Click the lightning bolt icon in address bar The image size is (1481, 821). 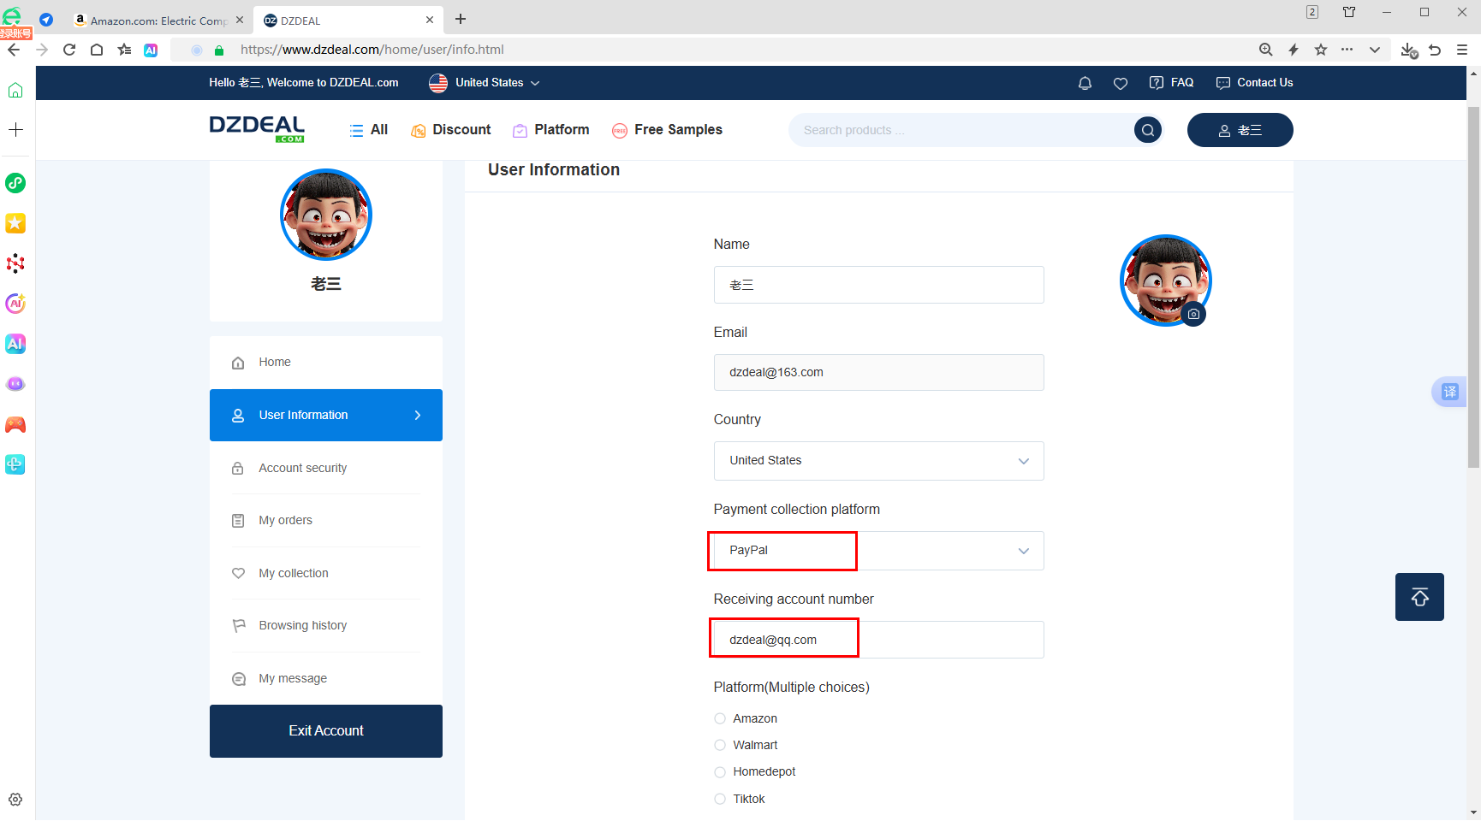(1294, 50)
